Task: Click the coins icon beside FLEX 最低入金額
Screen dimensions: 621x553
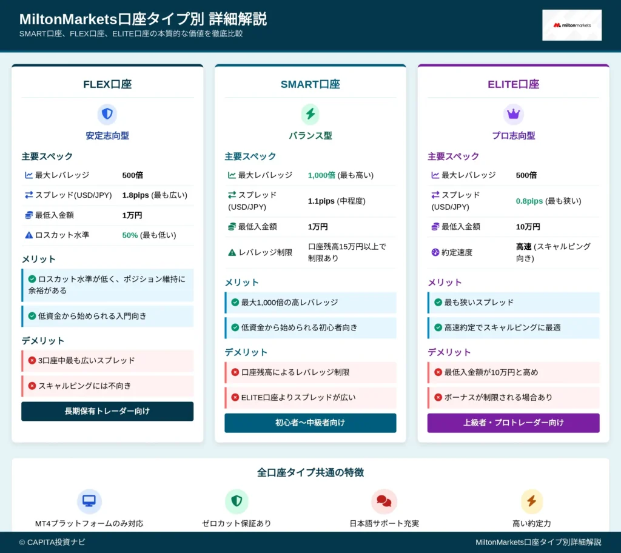Action: (29, 215)
